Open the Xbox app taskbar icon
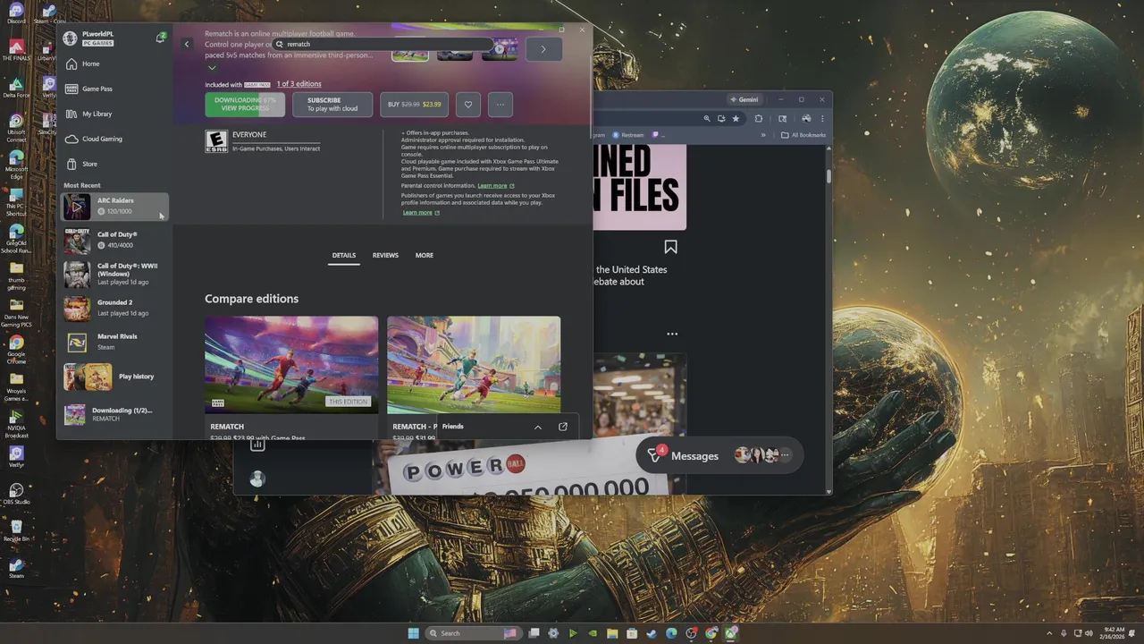Screen dimensions: 1144x644 [x=731, y=633]
